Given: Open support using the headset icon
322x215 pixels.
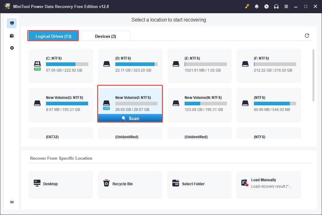Looking at the screenshot, I should click(276, 6).
